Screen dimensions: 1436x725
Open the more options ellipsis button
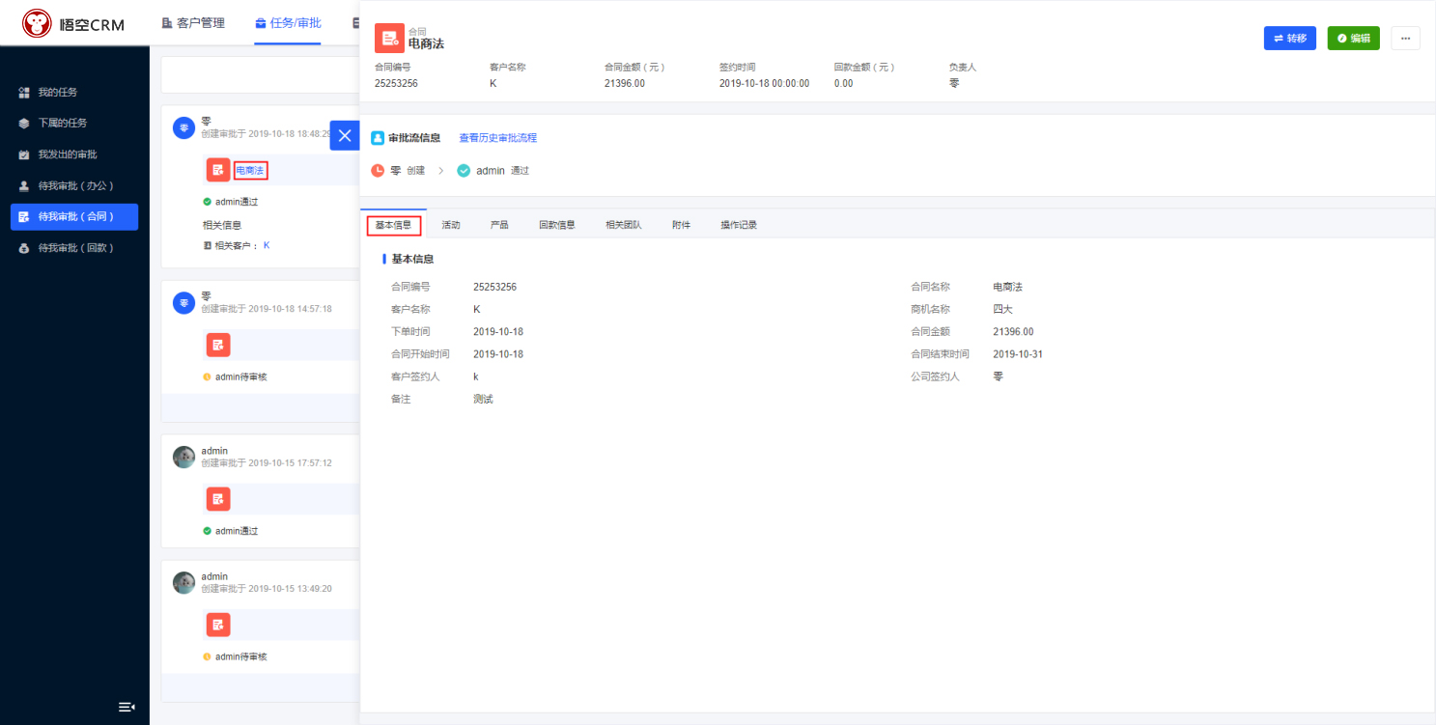point(1405,38)
